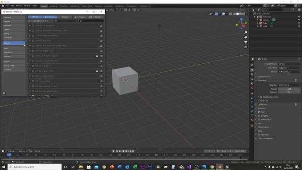This screenshot has height=170, width=302.
Task: Click the add-ons search field in Preferences
Action: [91, 21]
